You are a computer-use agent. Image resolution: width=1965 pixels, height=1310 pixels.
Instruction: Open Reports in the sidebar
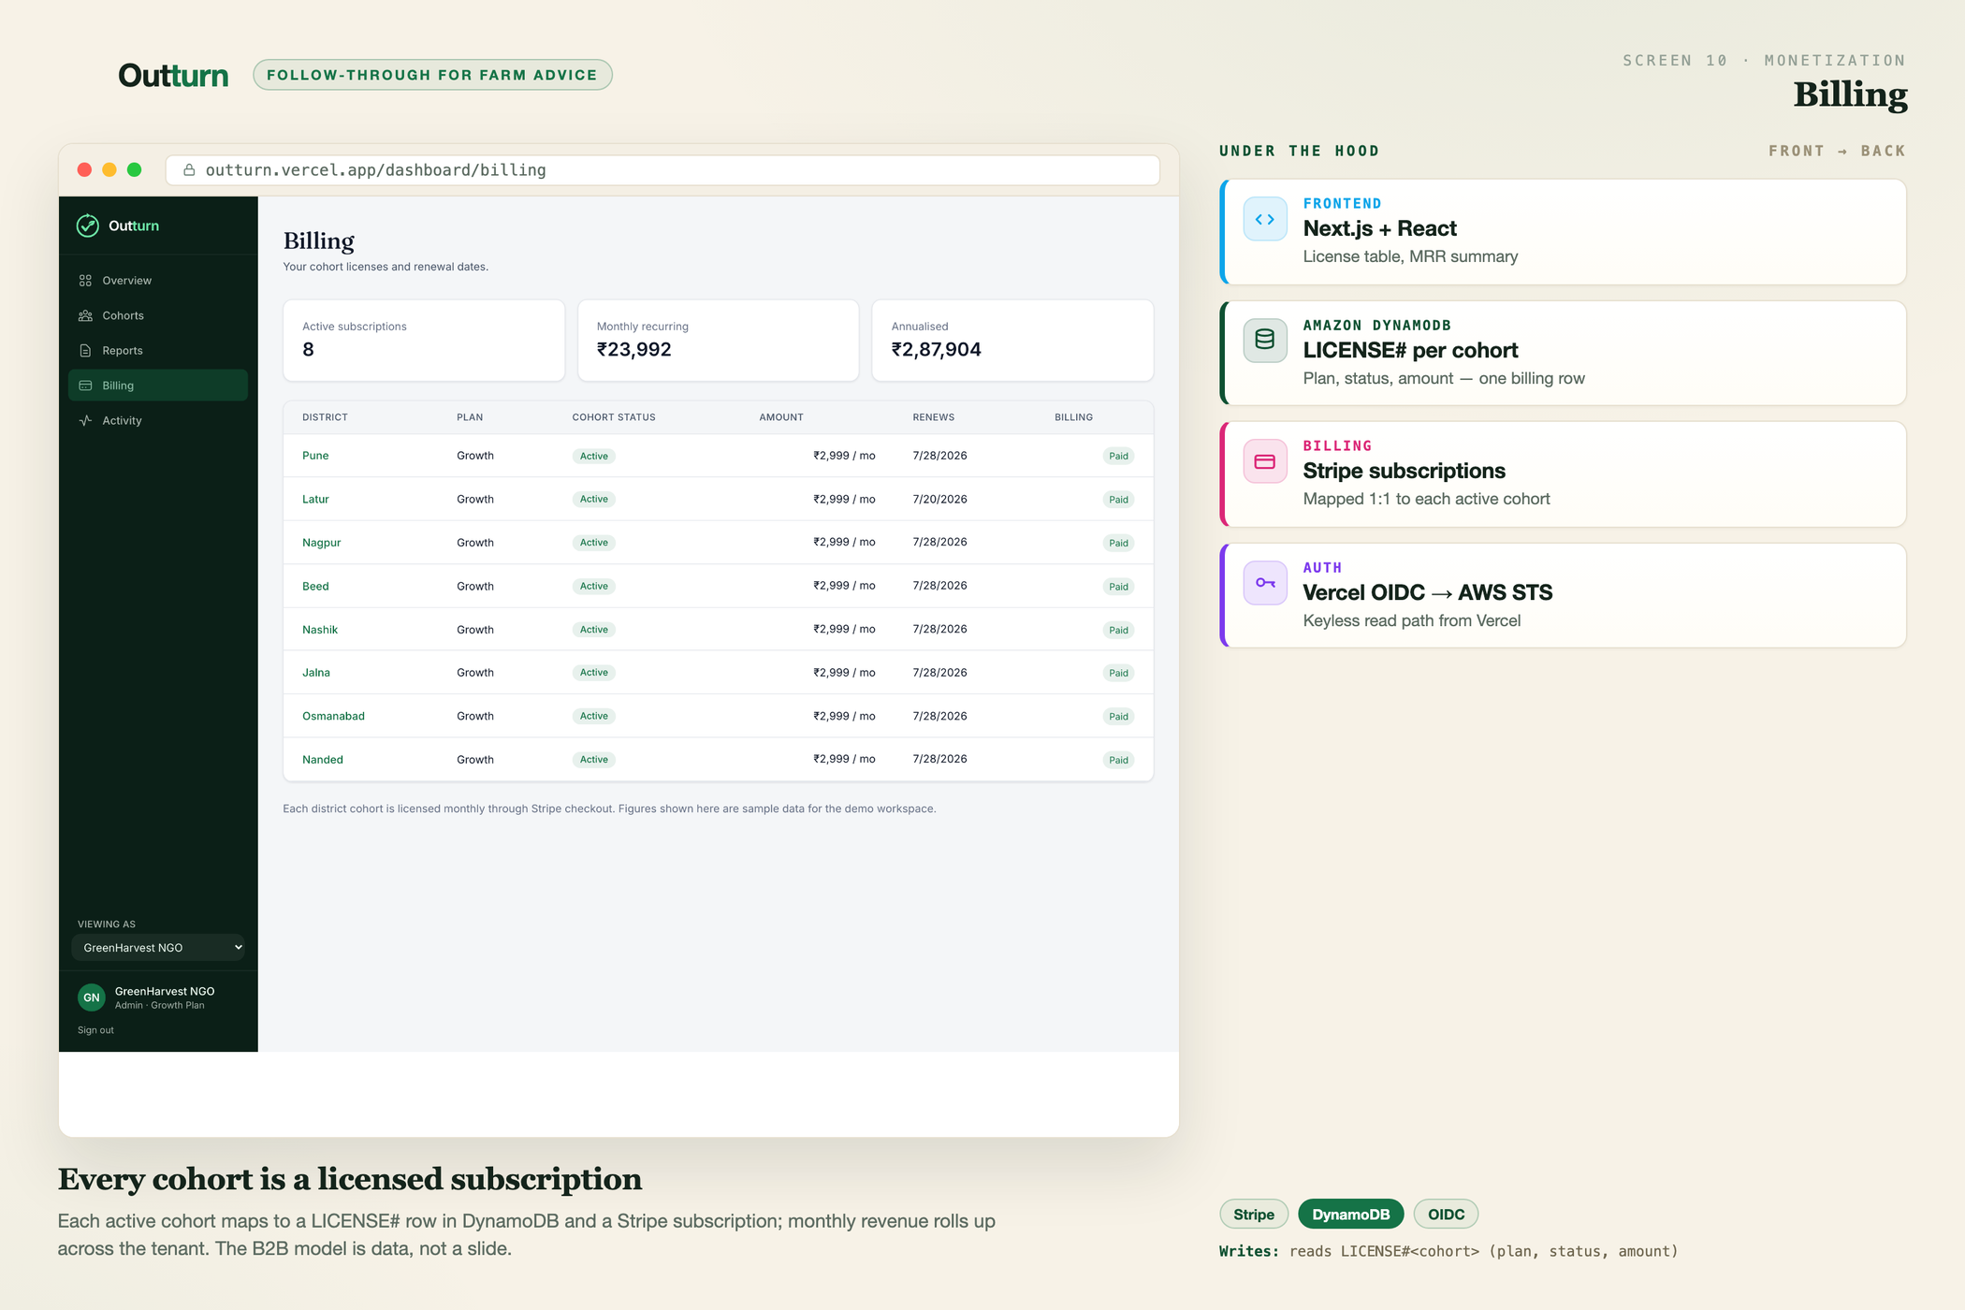(x=157, y=351)
